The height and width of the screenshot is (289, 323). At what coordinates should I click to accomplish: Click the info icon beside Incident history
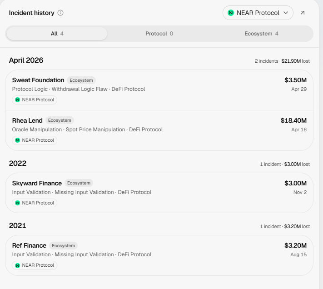60,13
